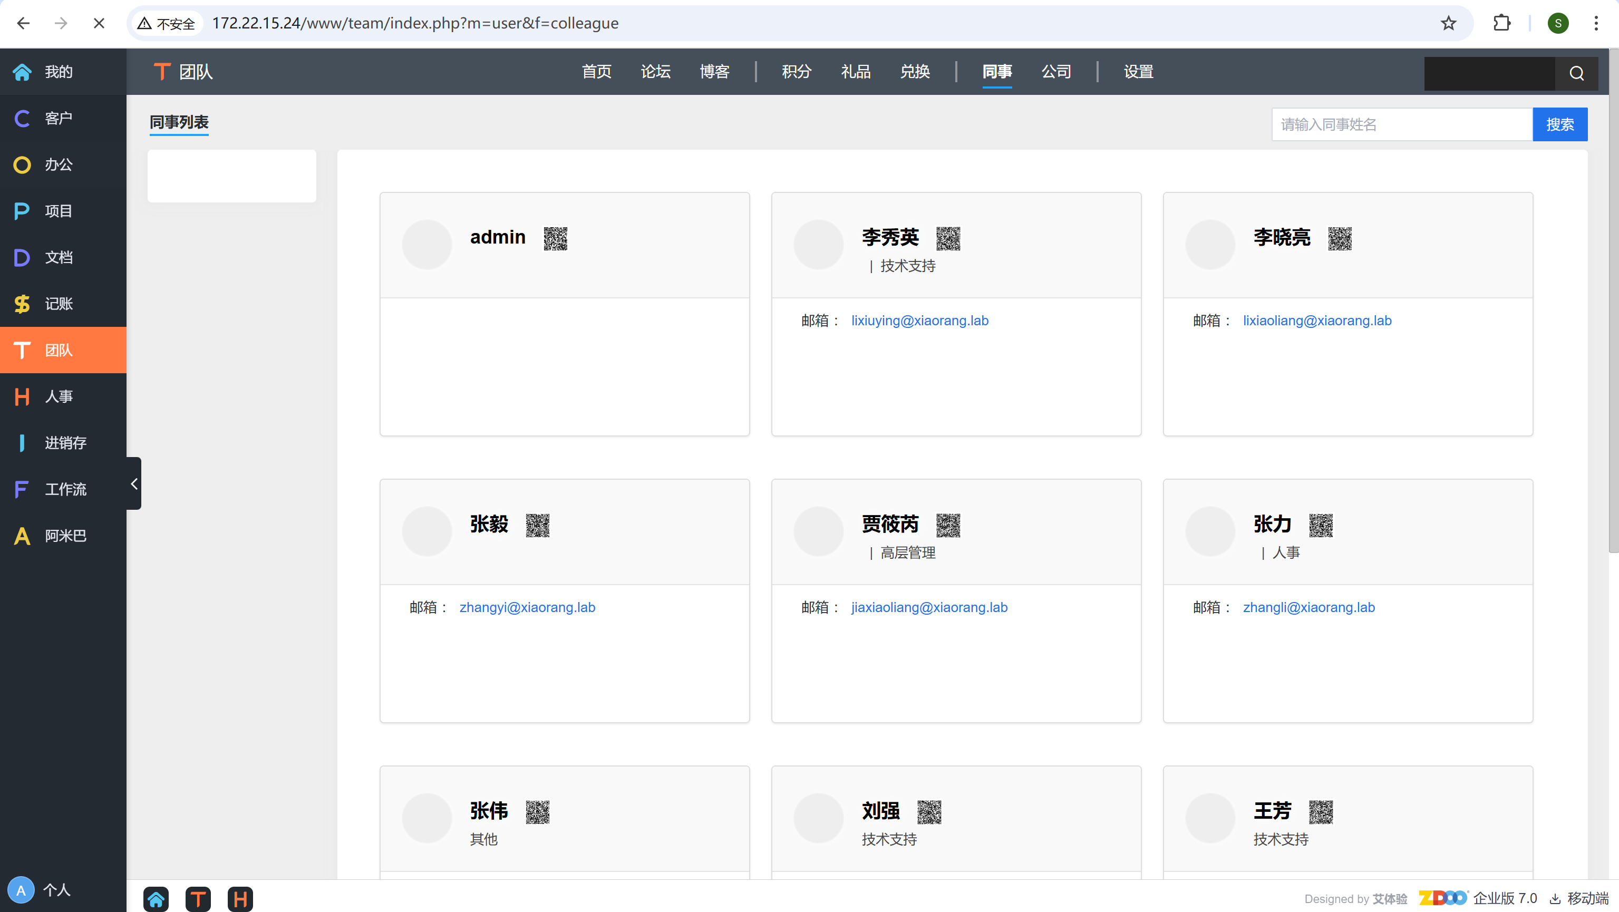Click the bottom bar T team shortcut
The width and height of the screenshot is (1619, 912).
(x=198, y=899)
